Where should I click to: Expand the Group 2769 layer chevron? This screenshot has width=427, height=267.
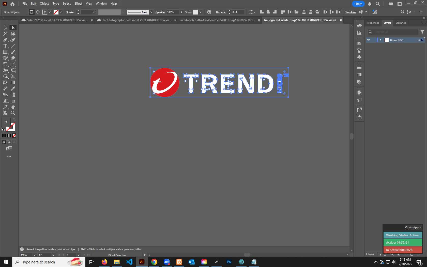[x=380, y=40]
